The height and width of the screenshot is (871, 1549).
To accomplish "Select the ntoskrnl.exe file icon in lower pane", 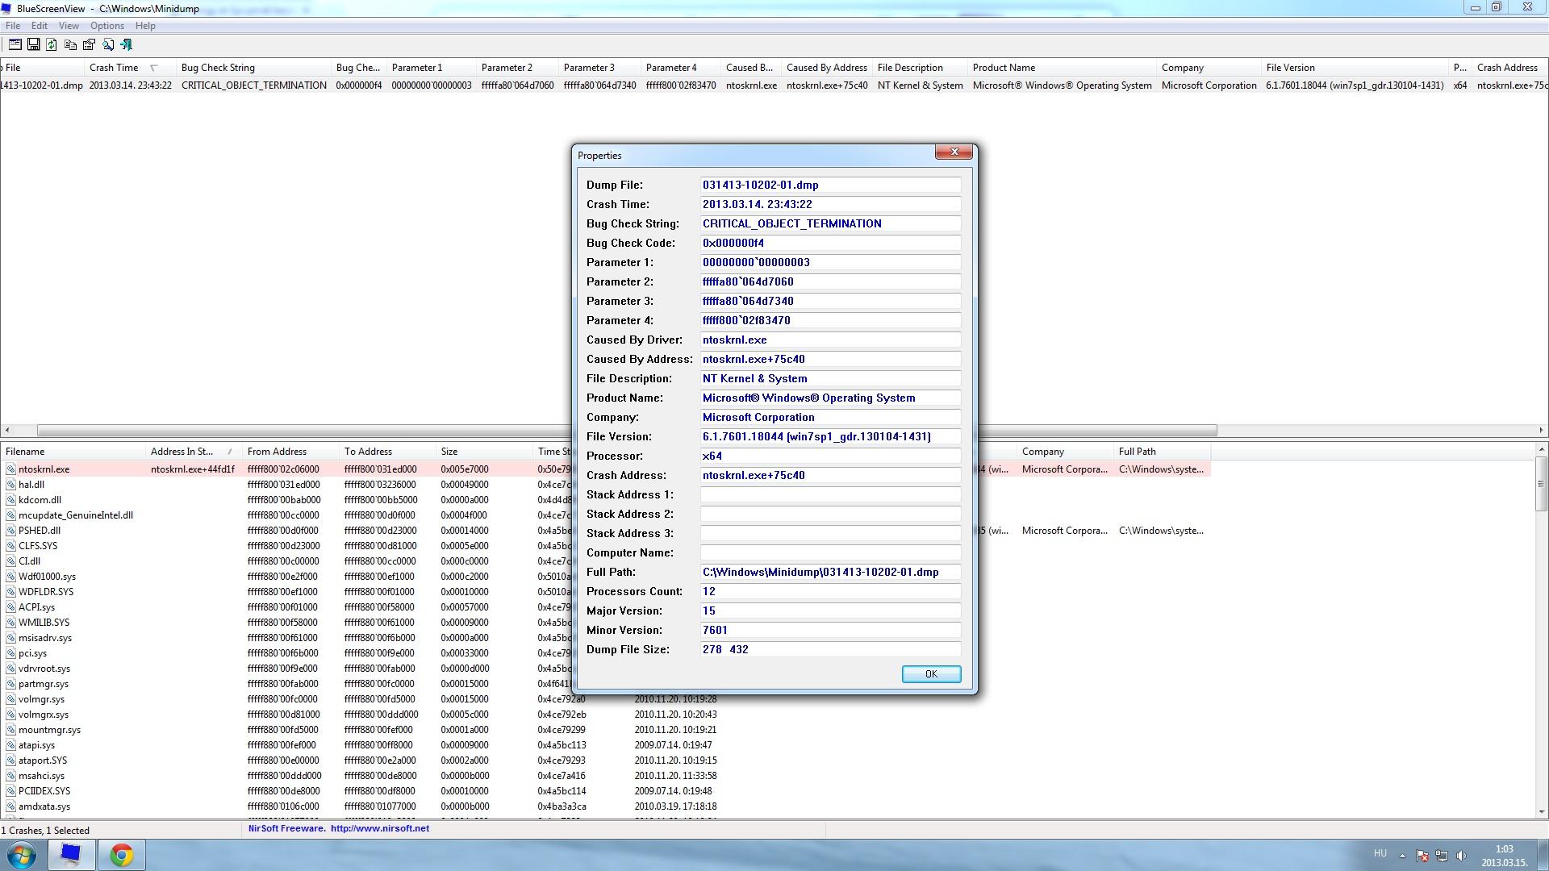I will (10, 469).
